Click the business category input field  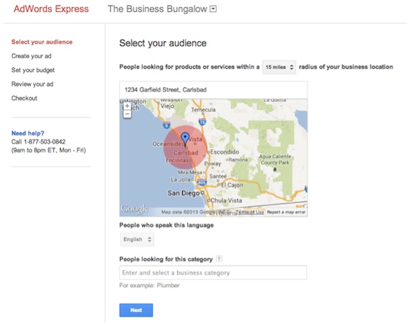[213, 273]
